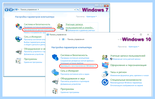
Task: Click Оборудование printer icon in Windows 7 window
Action: [19, 51]
